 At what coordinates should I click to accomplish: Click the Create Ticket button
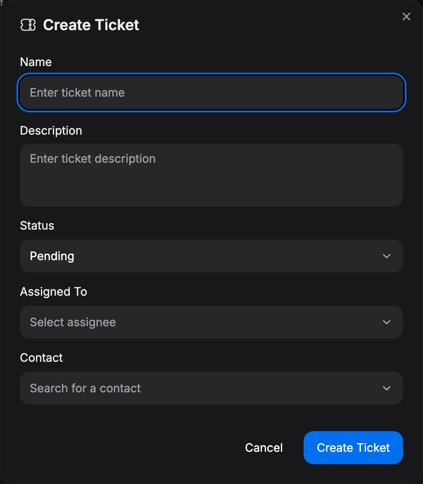[353, 448]
